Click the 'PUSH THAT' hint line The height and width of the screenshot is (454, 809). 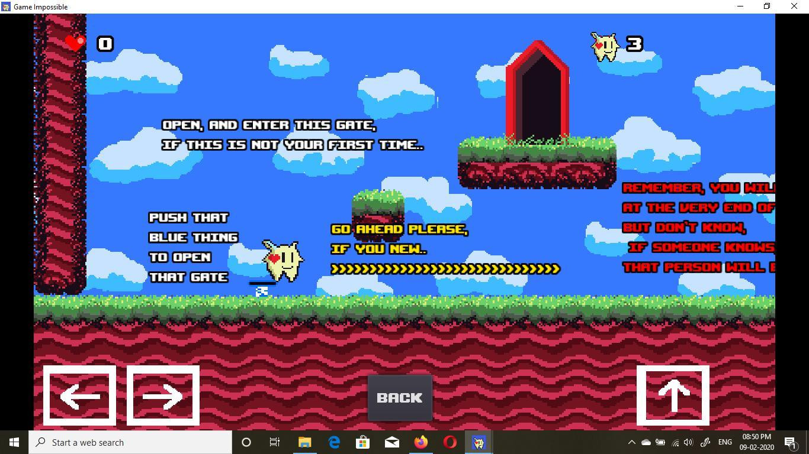(189, 218)
